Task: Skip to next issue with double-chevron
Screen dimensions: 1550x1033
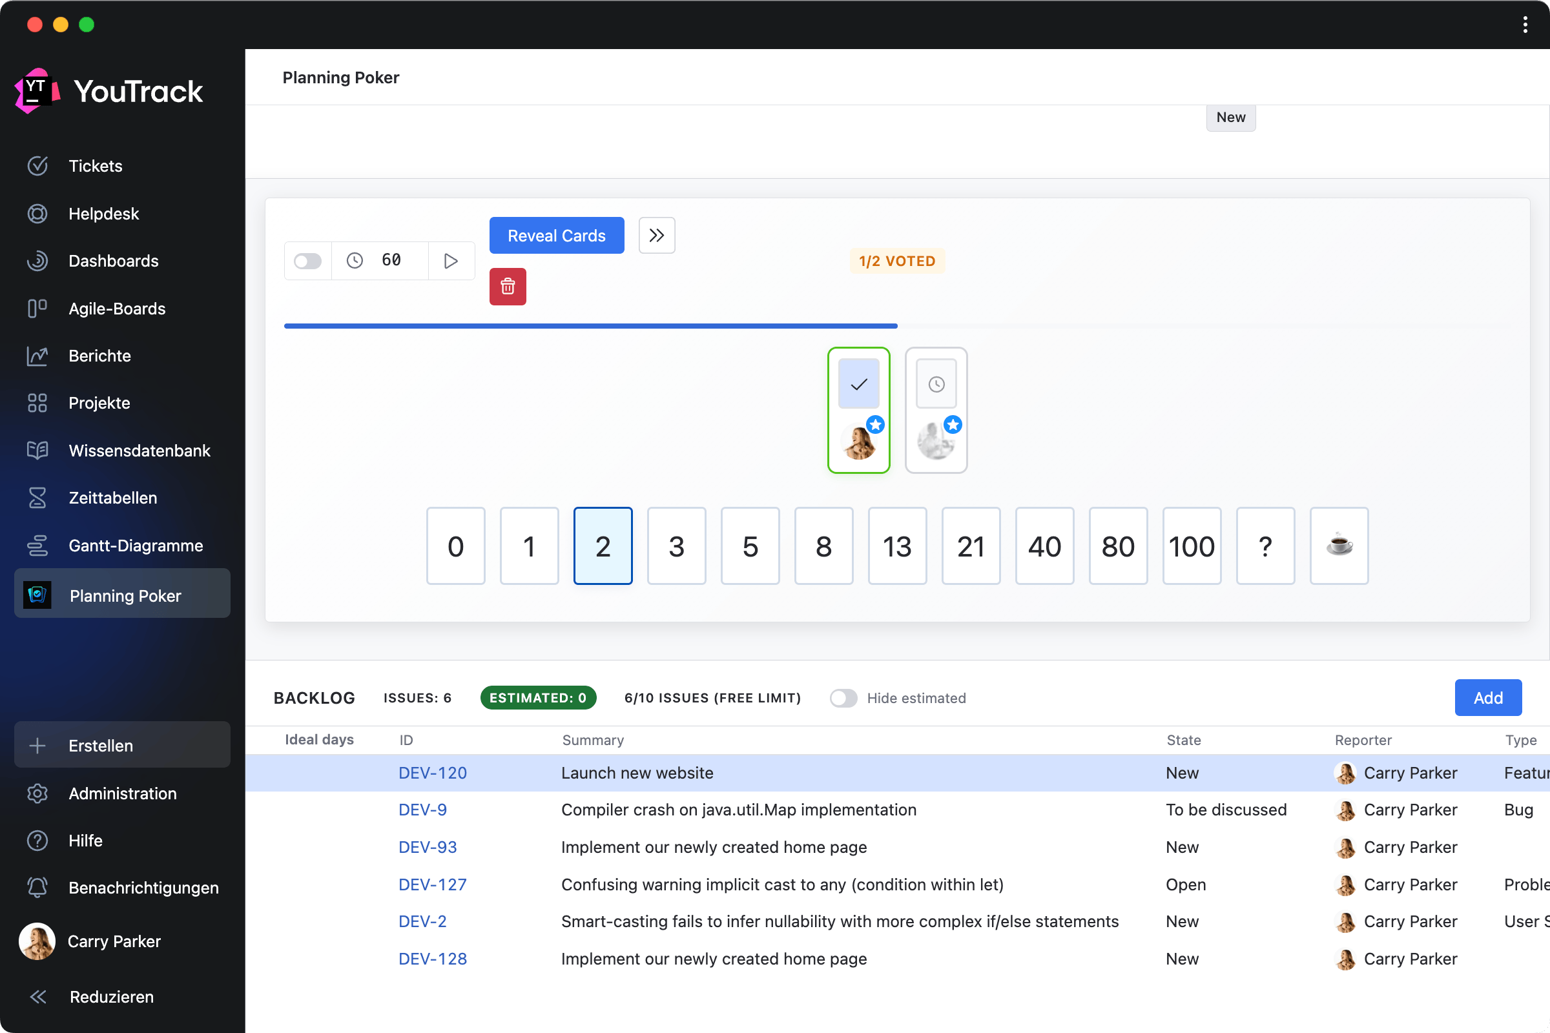Action: click(x=656, y=235)
